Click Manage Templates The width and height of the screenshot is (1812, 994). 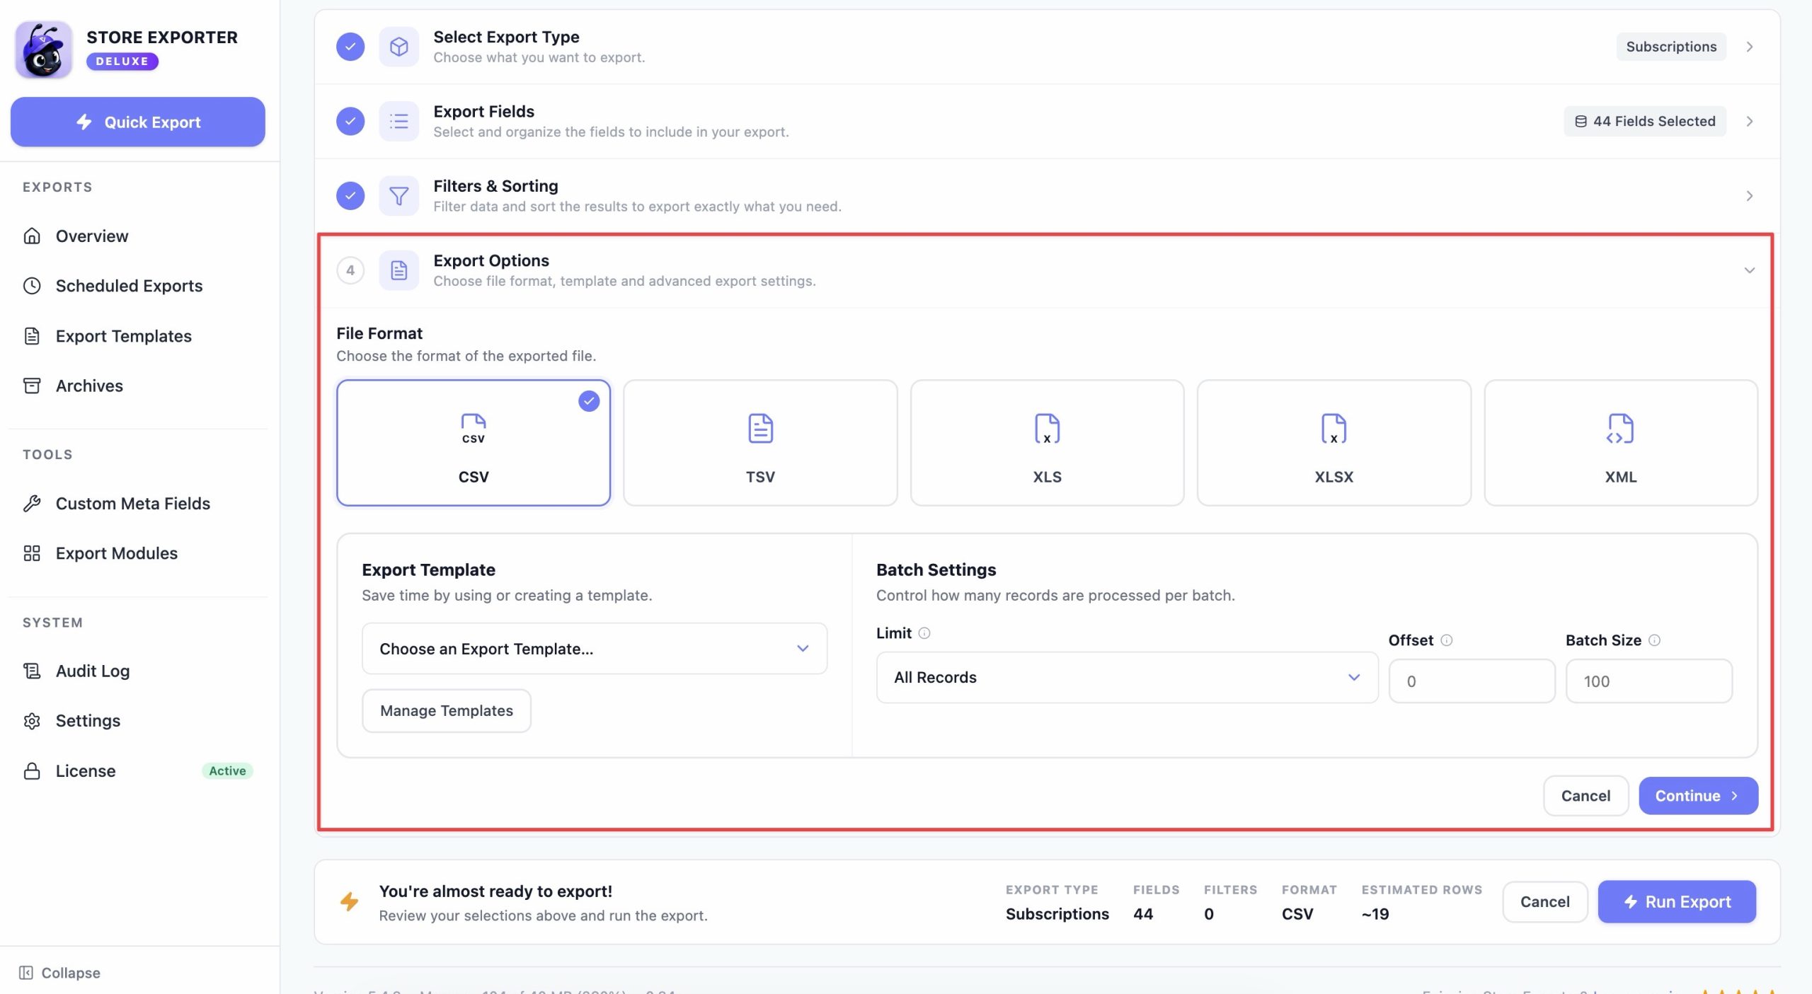point(447,710)
